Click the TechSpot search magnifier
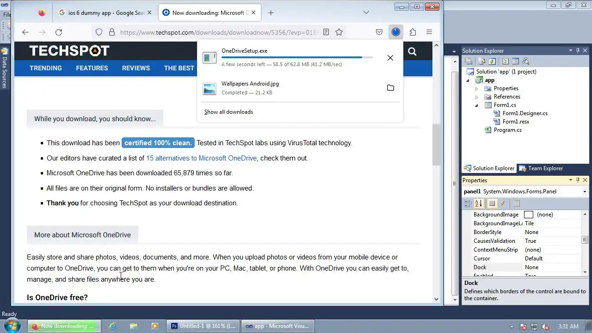The image size is (592, 333). [412, 51]
